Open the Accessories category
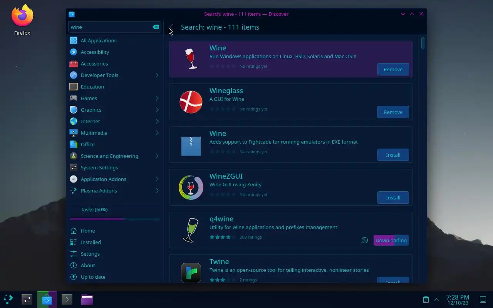493x308 pixels. 114,64
